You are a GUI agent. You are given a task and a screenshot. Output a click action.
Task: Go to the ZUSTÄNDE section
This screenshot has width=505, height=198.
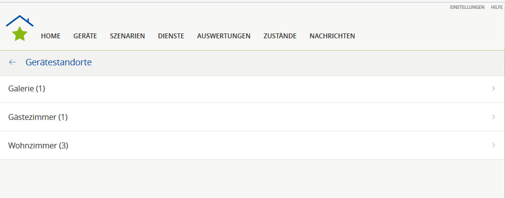point(280,36)
